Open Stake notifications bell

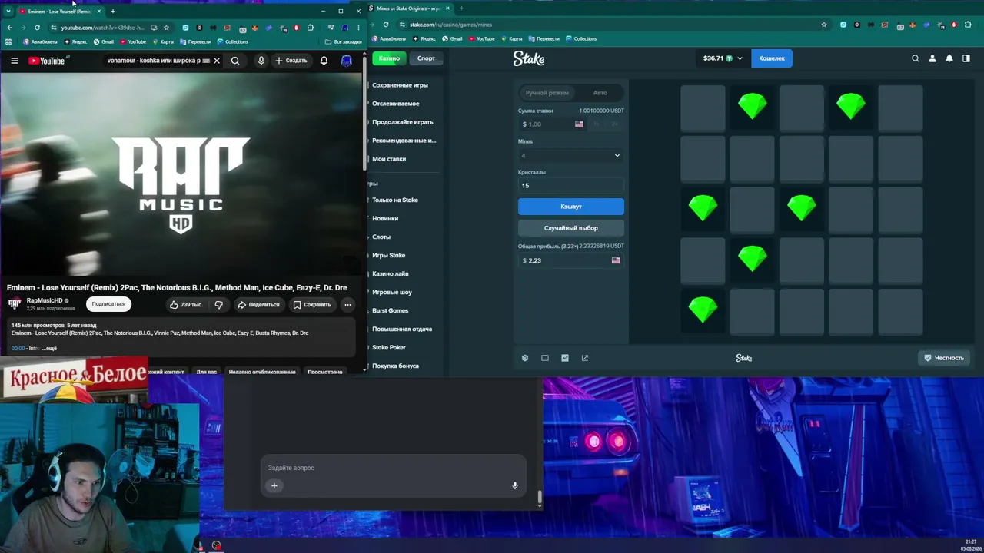[949, 58]
